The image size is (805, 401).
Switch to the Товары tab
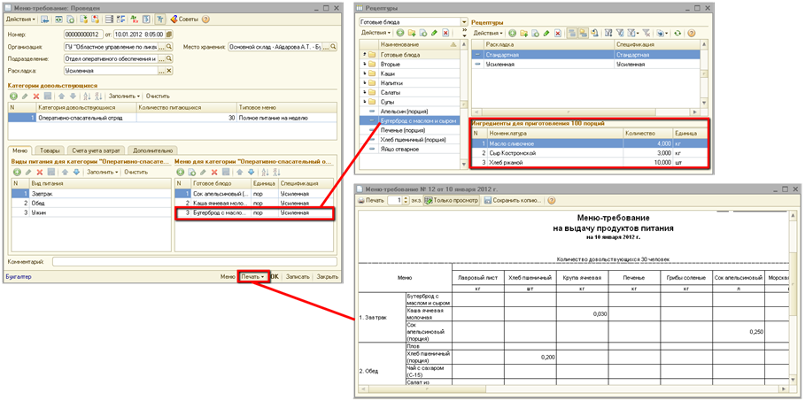pyautogui.click(x=50, y=151)
